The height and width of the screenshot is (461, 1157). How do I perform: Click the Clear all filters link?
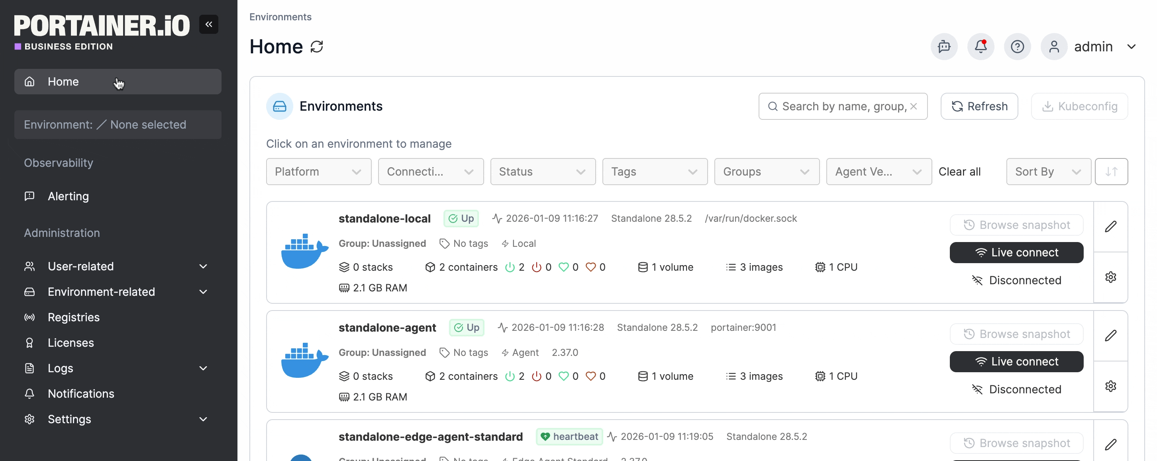[959, 172]
